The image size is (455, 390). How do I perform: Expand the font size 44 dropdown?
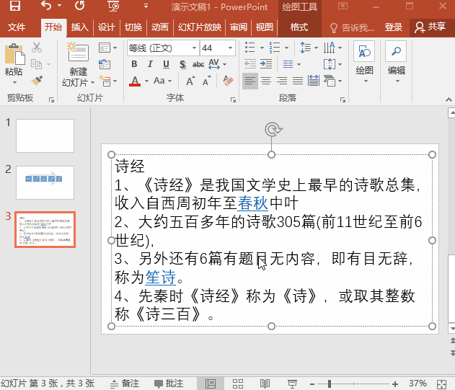tap(230, 48)
